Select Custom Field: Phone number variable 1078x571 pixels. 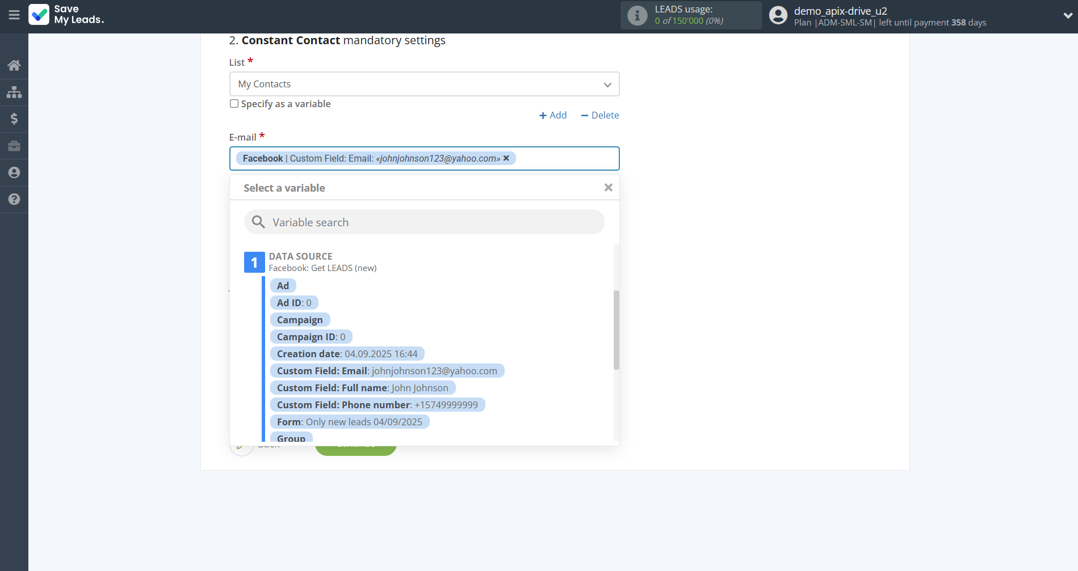coord(377,405)
